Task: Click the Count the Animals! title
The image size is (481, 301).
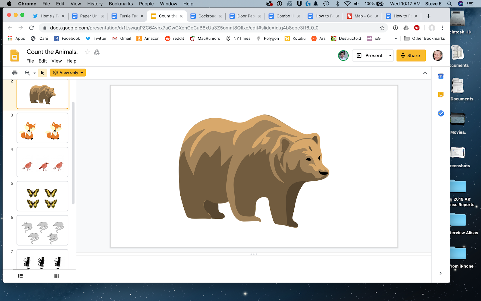Action: 52,52
